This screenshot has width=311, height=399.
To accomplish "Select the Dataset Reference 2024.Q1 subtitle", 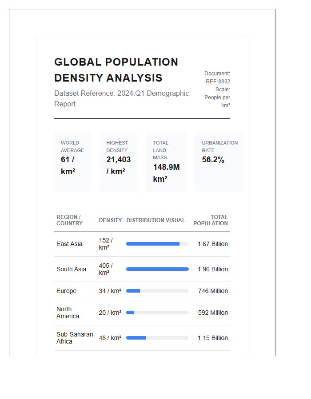I will pos(122,98).
